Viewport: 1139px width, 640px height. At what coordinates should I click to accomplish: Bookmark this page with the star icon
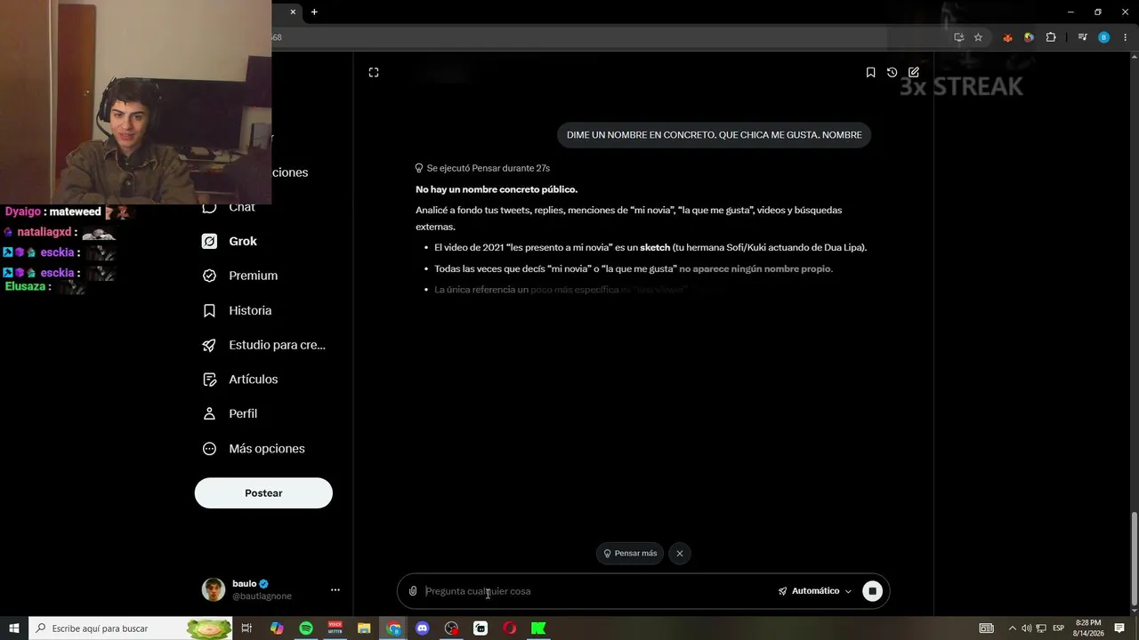click(978, 37)
